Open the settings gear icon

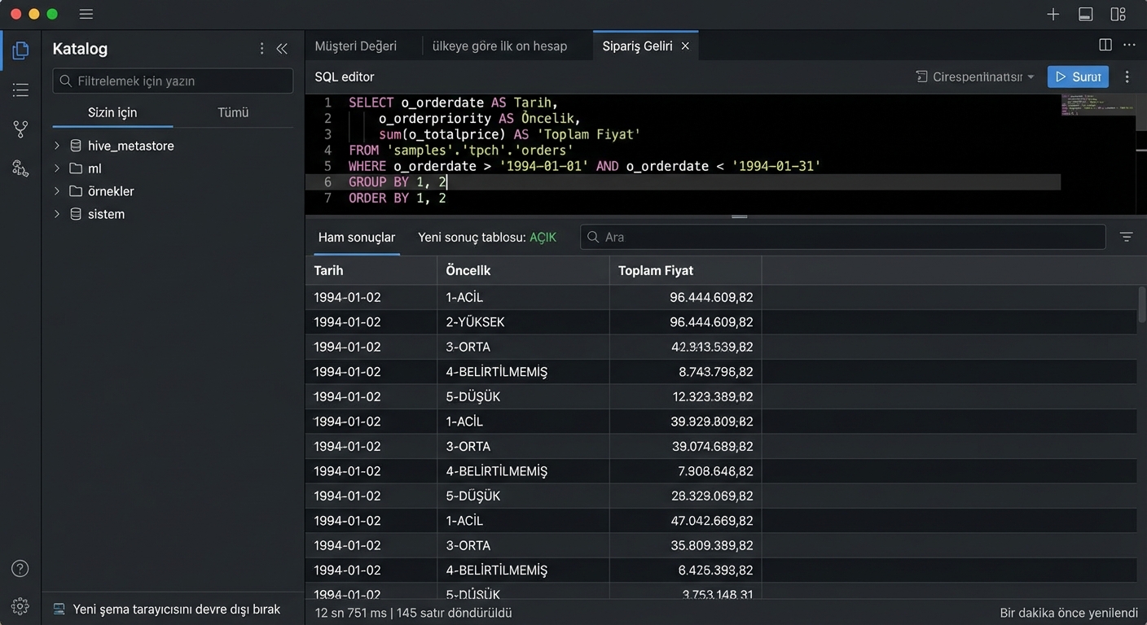(x=20, y=606)
